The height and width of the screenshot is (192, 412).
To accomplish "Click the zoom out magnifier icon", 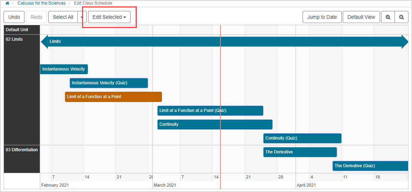I will point(401,17).
